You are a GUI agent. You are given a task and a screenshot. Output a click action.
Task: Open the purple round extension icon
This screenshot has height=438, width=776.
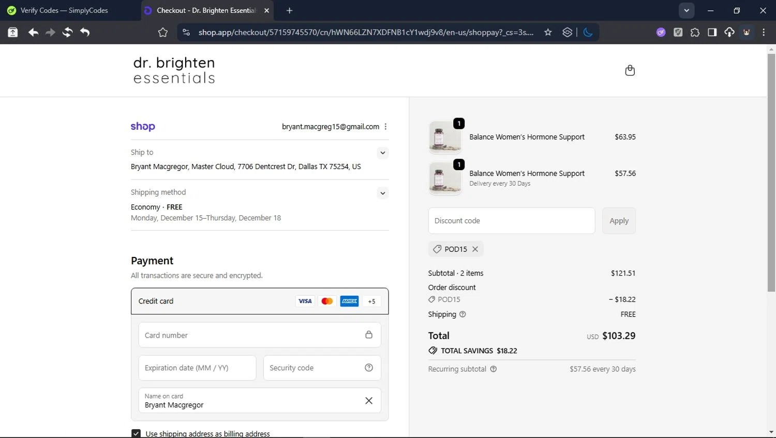coord(661,32)
